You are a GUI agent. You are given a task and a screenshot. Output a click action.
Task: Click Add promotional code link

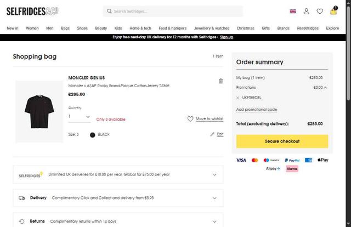(257, 110)
